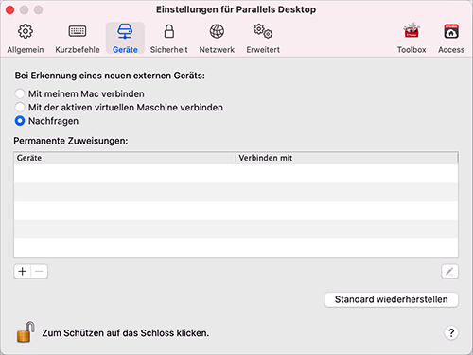The image size is (473, 355).
Task: Click 'Standard wiederherstellen' button
Action: 391,299
